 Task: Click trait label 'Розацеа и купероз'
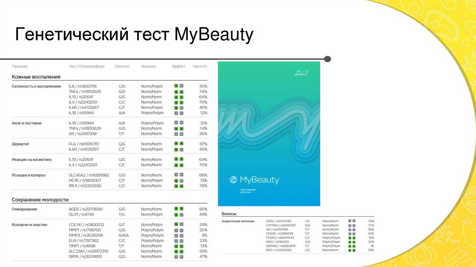tap(28, 175)
